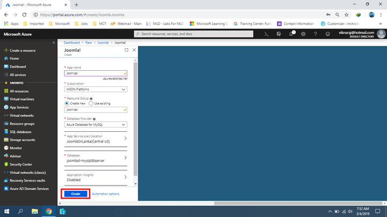Open Windows Start menu
The height and width of the screenshot is (217, 387).
[x=6, y=211]
